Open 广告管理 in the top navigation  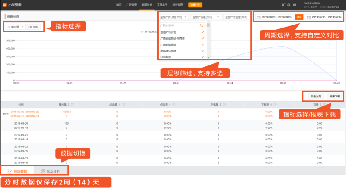coord(132,4)
